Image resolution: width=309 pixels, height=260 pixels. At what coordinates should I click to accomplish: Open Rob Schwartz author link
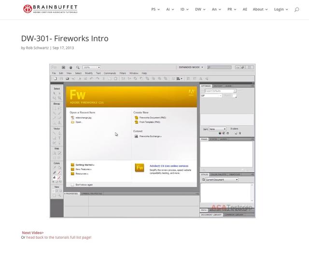pos(37,48)
